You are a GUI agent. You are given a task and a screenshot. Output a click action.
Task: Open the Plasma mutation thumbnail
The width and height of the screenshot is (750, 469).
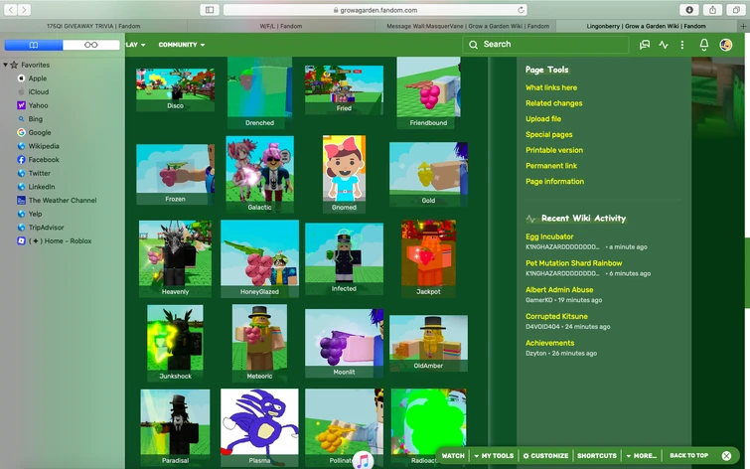pyautogui.click(x=259, y=427)
